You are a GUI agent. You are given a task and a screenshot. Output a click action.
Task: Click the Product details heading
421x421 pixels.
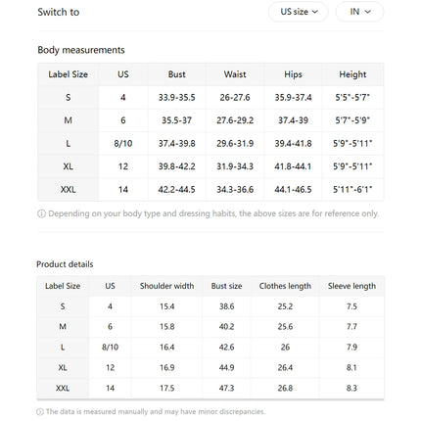point(65,264)
